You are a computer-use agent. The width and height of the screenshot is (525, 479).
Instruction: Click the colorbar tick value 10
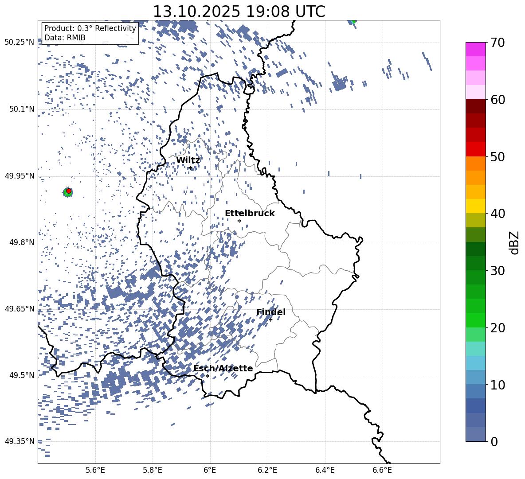[x=498, y=385]
